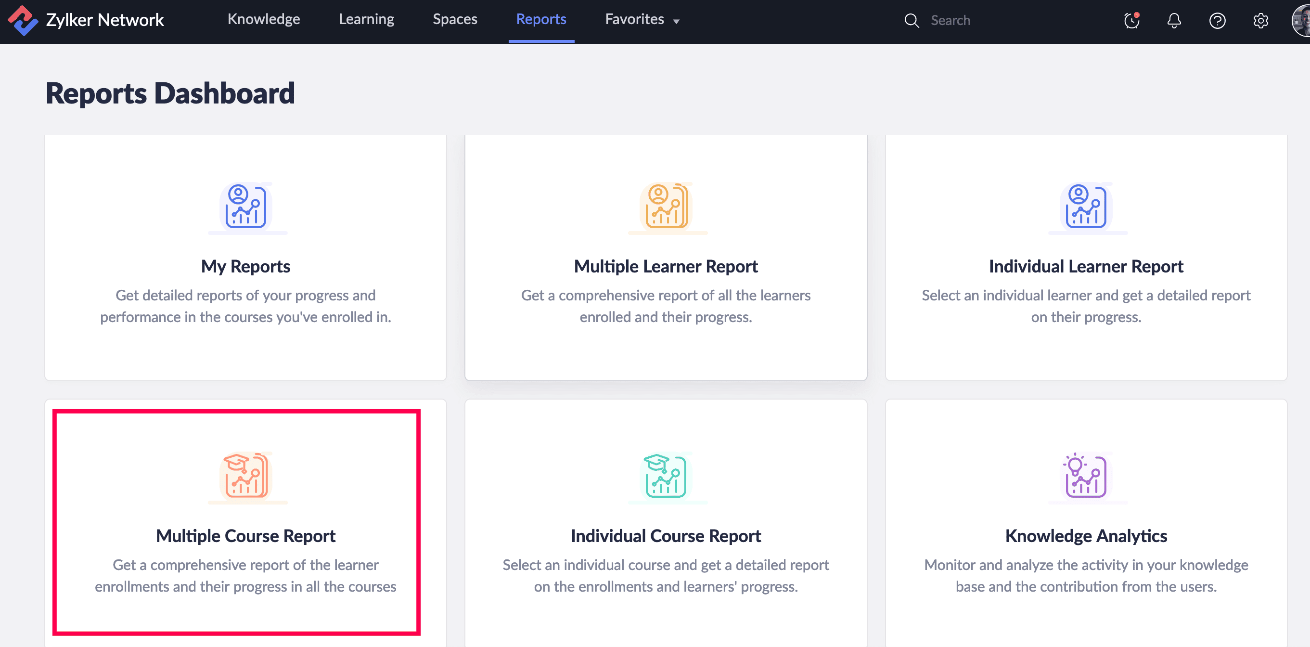This screenshot has width=1310, height=647.
Task: Open the notifications bell icon
Action: [x=1174, y=20]
